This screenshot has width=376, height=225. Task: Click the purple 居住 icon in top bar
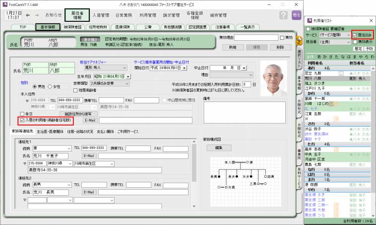297,15
